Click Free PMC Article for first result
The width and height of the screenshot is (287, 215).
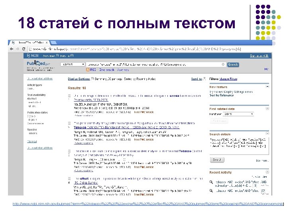tap(143, 112)
